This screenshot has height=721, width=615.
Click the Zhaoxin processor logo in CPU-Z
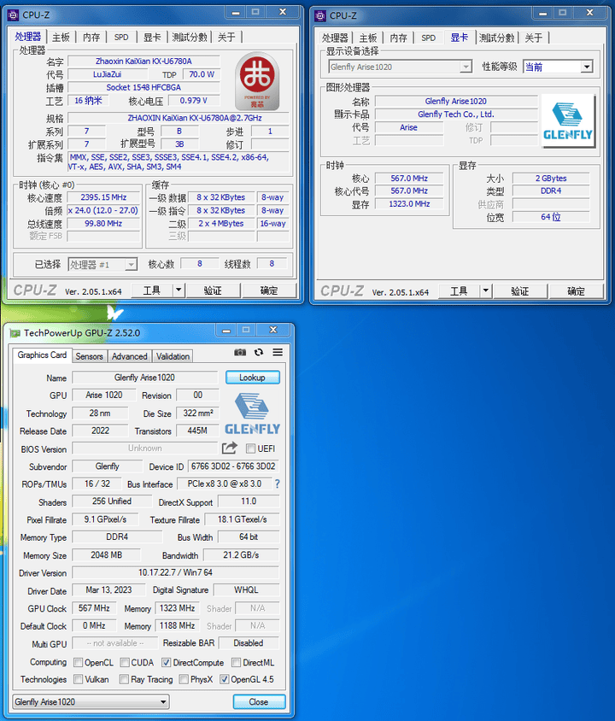256,81
